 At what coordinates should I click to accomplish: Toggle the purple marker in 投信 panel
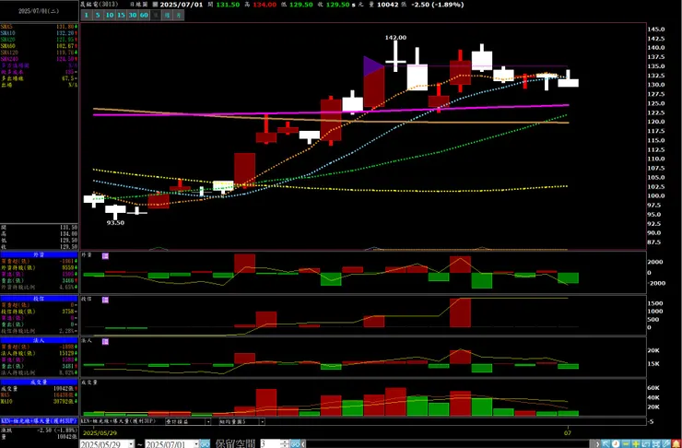point(105,300)
